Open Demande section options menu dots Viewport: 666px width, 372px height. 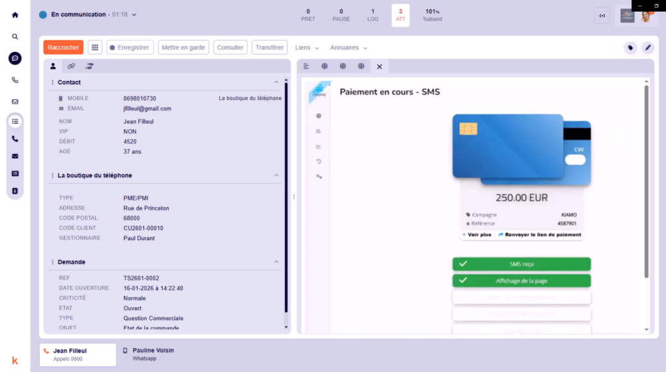tap(52, 262)
